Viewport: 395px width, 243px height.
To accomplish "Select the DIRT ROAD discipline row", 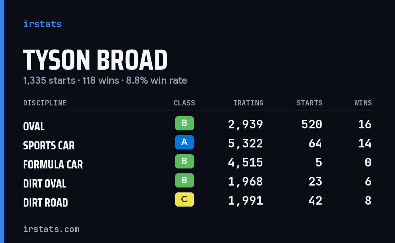I will [x=197, y=201].
